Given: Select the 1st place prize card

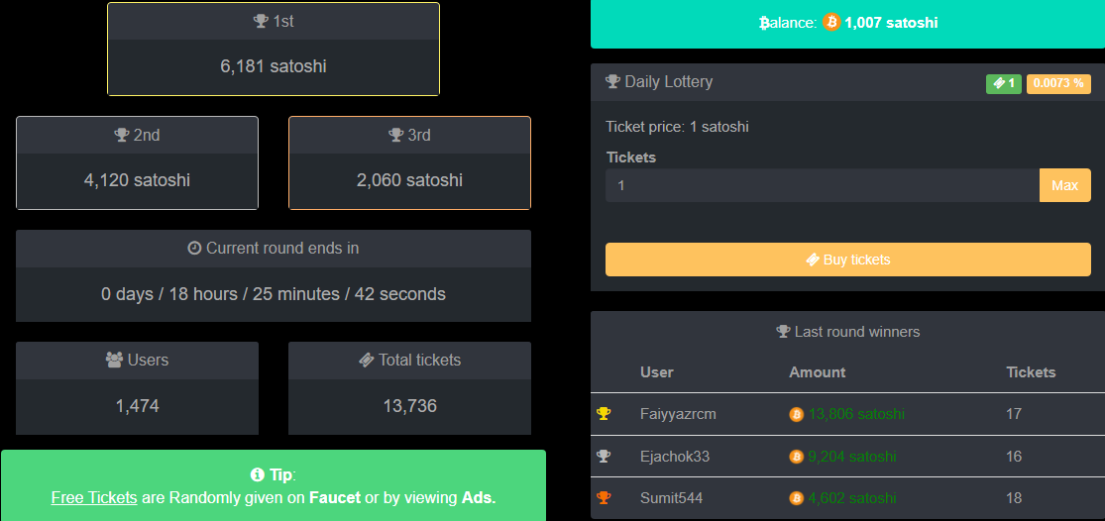Looking at the screenshot, I should (x=274, y=49).
